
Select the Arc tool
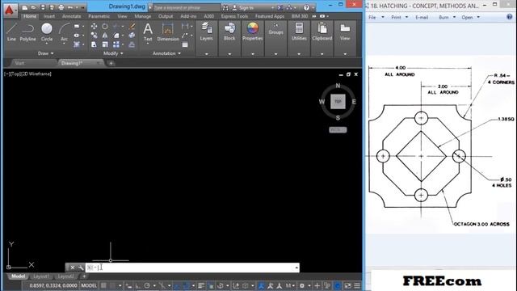pyautogui.click(x=64, y=32)
